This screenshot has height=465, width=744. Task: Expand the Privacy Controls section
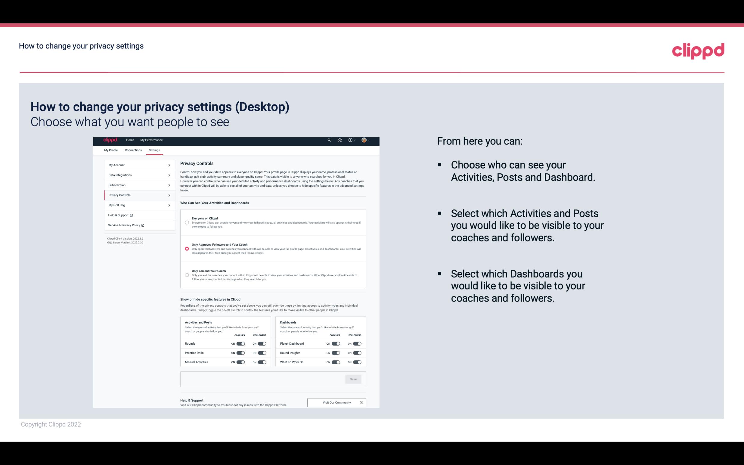[x=137, y=195]
